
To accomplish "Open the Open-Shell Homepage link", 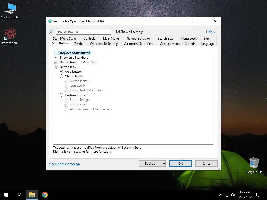I will (x=65, y=164).
